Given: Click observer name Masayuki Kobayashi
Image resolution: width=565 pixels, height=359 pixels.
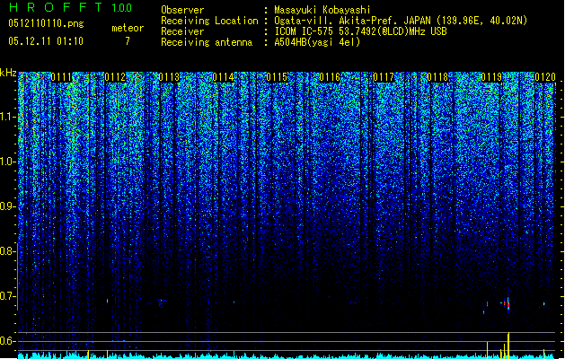Looking at the screenshot, I should (x=322, y=10).
